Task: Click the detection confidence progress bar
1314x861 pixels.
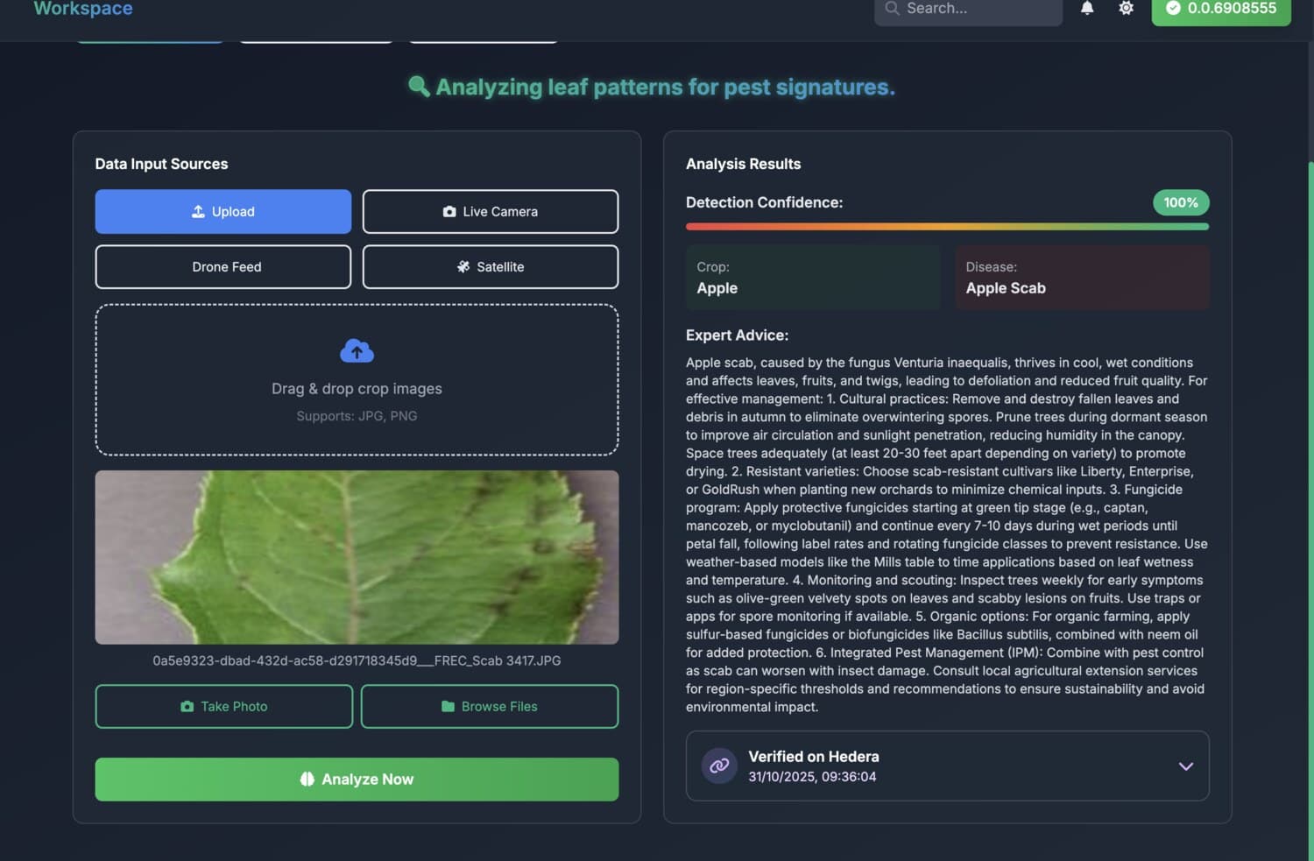Action: pos(947,226)
